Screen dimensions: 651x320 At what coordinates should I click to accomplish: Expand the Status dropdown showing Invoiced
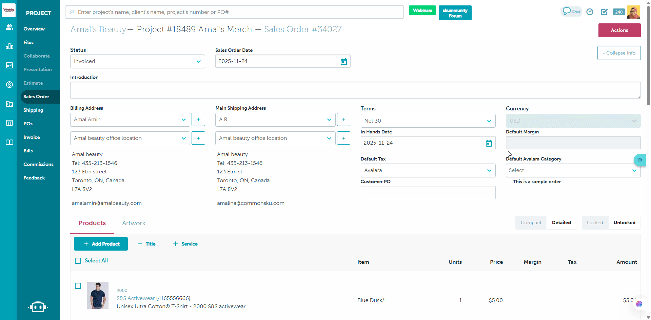coord(137,62)
